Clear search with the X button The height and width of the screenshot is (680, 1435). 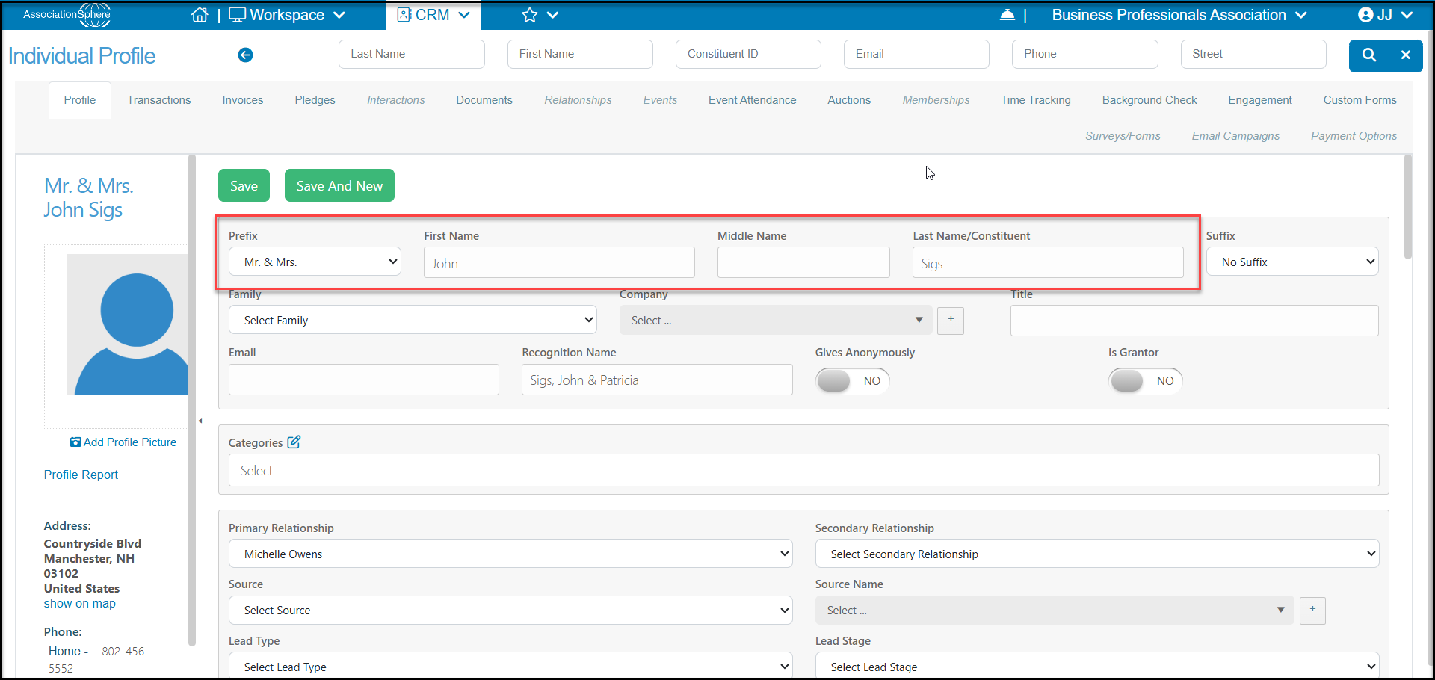1405,55
